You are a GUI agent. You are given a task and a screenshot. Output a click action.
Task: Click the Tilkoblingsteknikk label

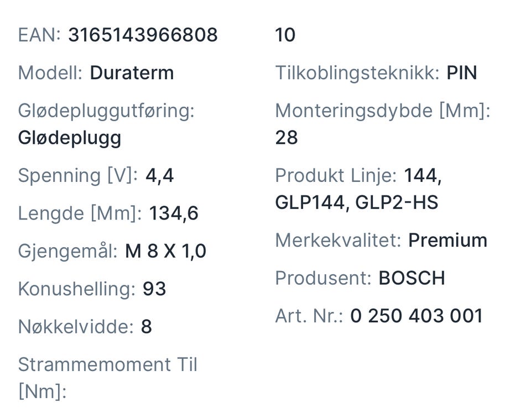tap(357, 73)
